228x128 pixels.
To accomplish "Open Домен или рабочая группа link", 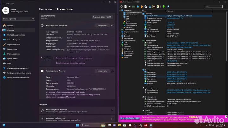I will 66,58.
